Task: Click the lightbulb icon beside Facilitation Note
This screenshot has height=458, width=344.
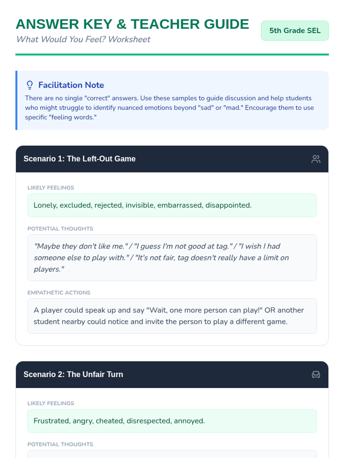Action: click(x=30, y=85)
